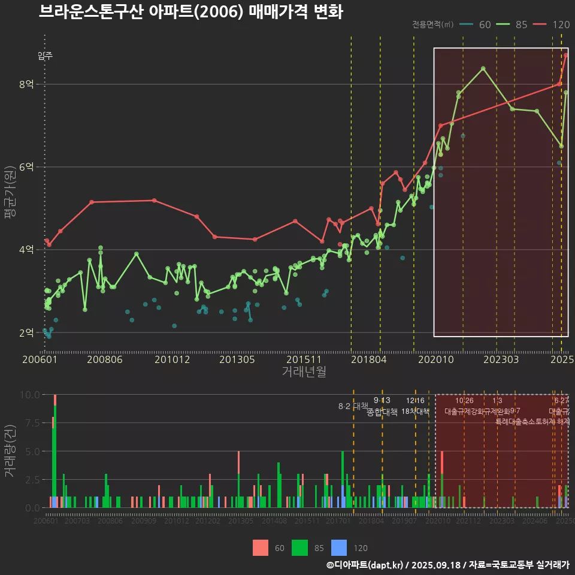Select the 입주 marker label
This screenshot has height=575, width=575.
(45, 56)
